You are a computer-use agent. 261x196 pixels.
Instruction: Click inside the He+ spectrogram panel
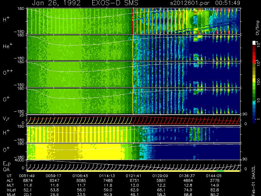click(133, 48)
